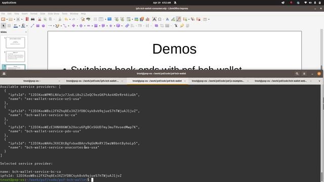
Task: Select the Insert Line tool
Action: click(x=32, y=26)
